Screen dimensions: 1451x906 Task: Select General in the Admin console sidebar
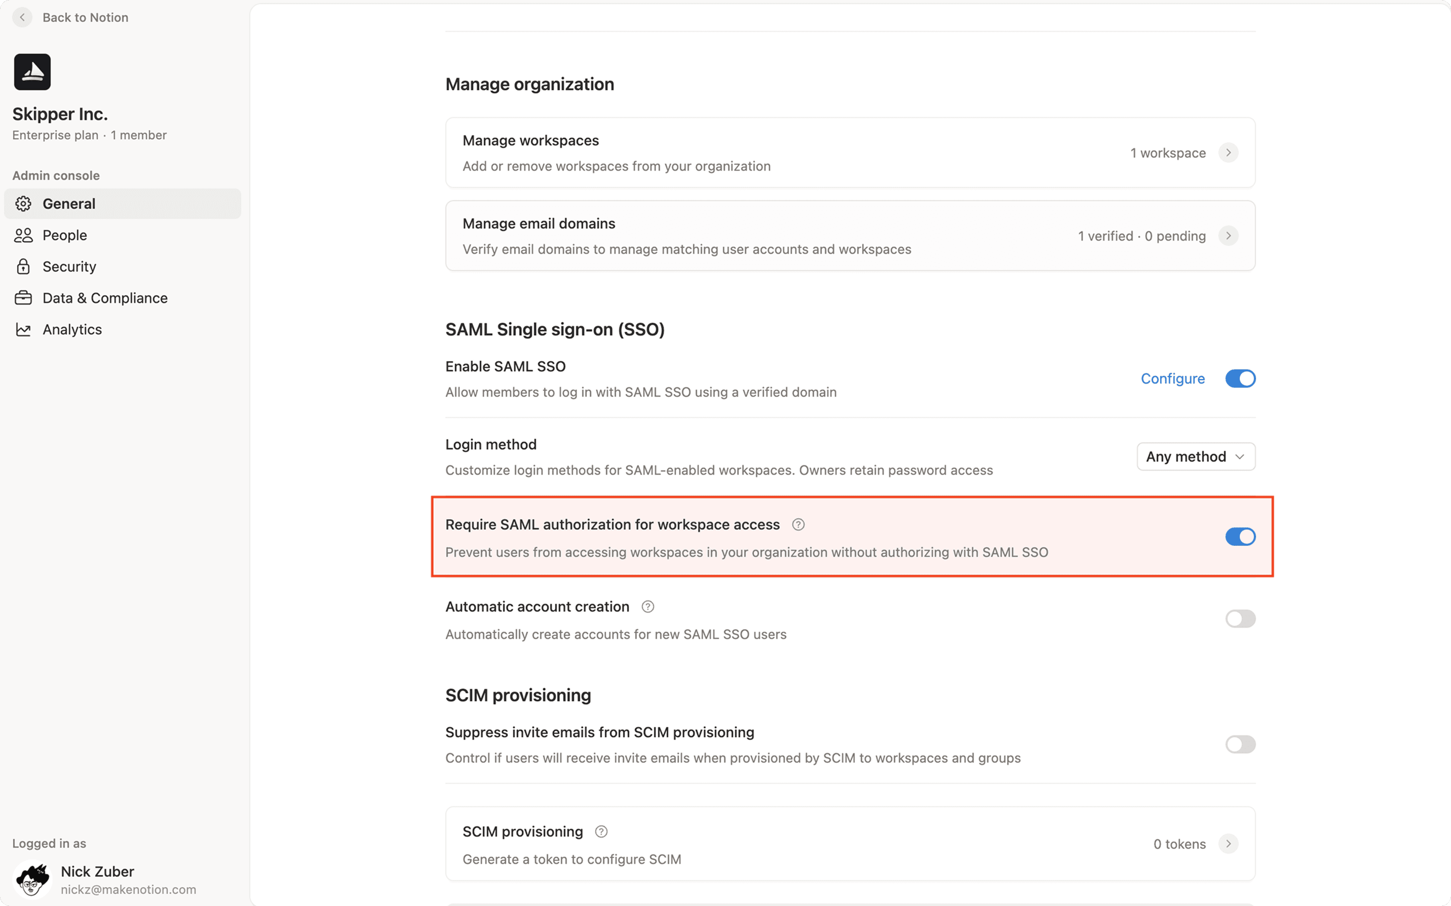pyautogui.click(x=69, y=203)
